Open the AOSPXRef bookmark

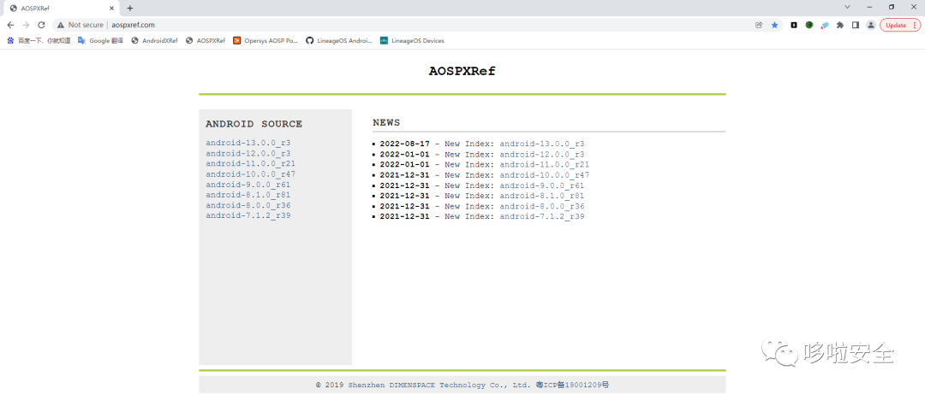[206, 41]
